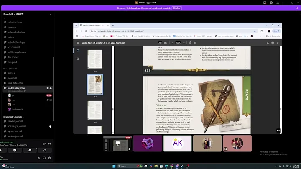Open Chrome tab search dropdown arrow

pyautogui.click(x=76, y=26)
